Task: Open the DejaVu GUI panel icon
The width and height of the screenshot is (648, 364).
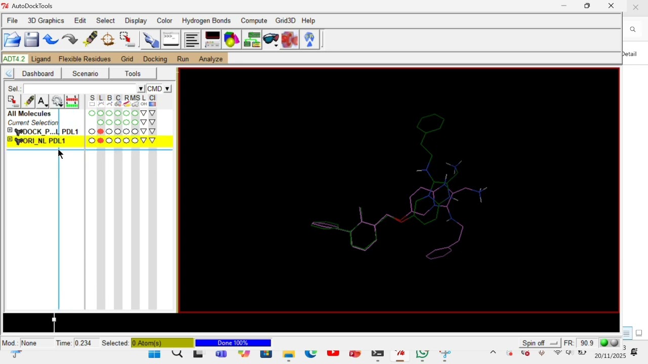Action: coord(213,39)
